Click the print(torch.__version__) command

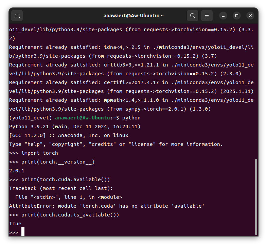pyautogui.click(x=58, y=162)
